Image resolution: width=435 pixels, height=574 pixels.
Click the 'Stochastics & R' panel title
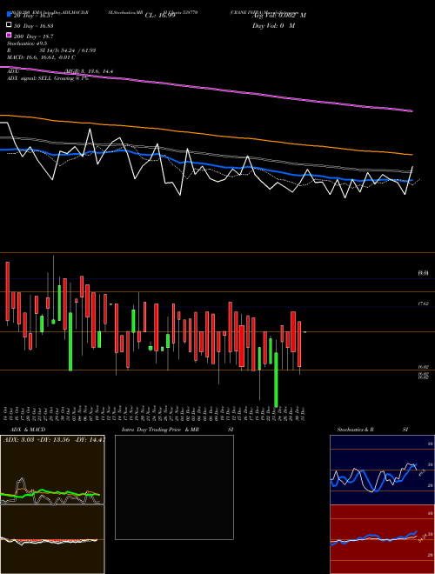356,430
